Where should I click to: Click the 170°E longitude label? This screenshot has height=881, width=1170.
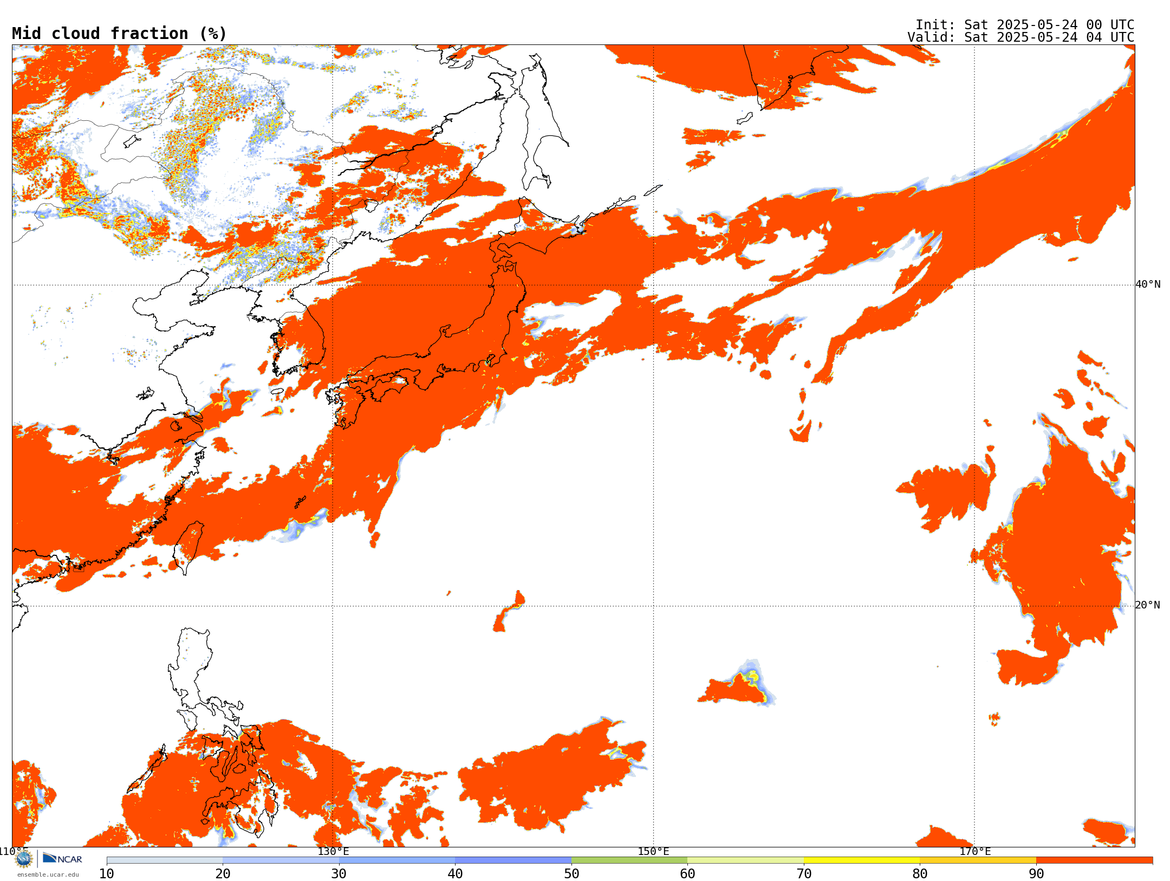pos(975,851)
